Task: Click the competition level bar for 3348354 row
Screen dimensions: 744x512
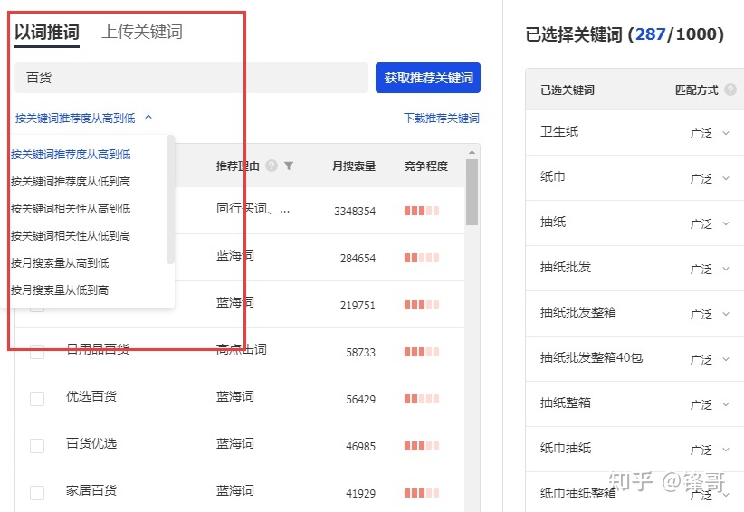Action: click(x=421, y=211)
